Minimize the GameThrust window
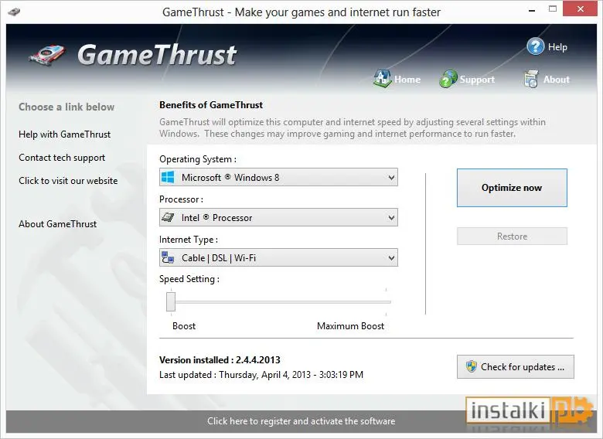603x439 pixels. coord(532,10)
